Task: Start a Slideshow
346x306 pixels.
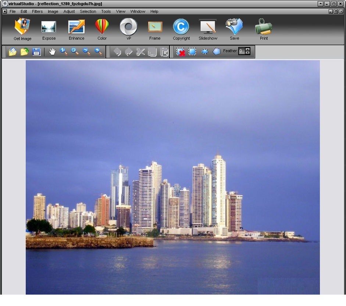Action: pyautogui.click(x=208, y=29)
